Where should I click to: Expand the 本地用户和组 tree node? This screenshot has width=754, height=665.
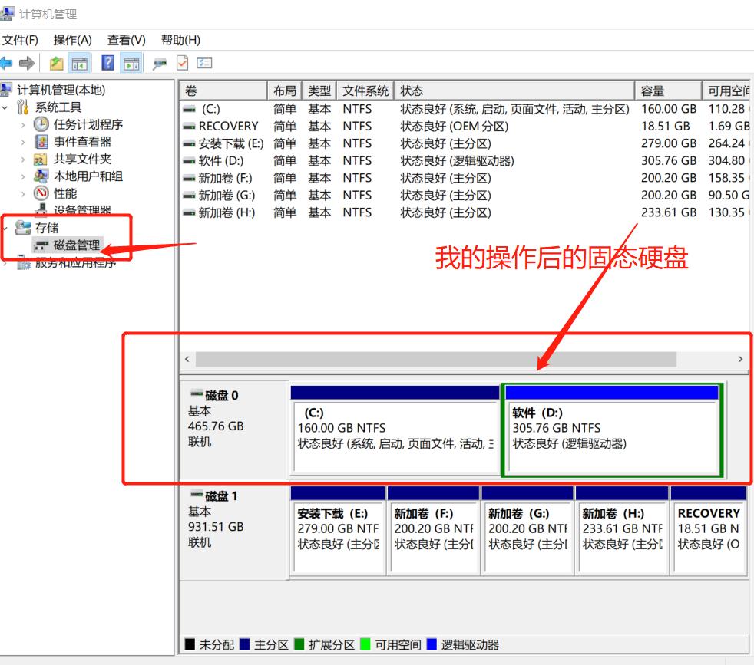click(x=24, y=176)
